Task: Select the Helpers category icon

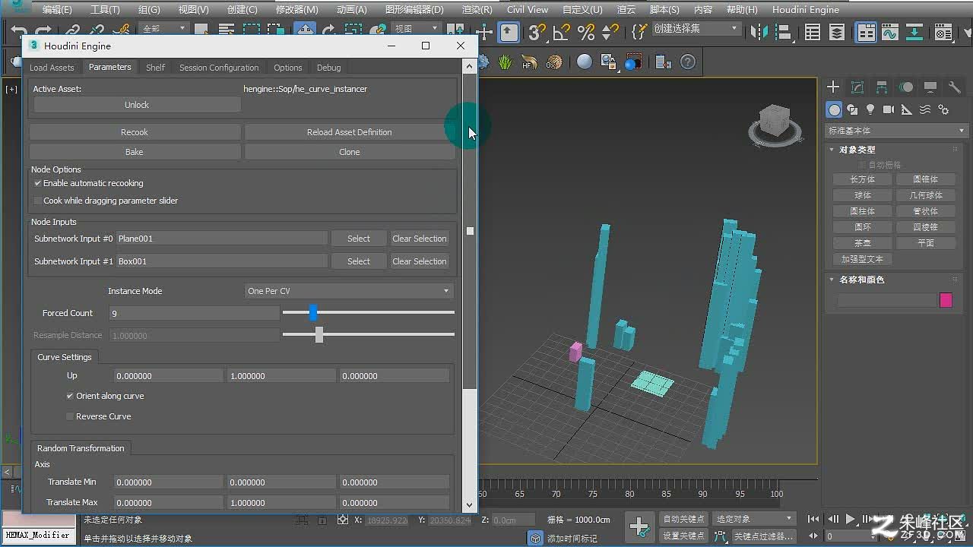Action: (x=907, y=110)
